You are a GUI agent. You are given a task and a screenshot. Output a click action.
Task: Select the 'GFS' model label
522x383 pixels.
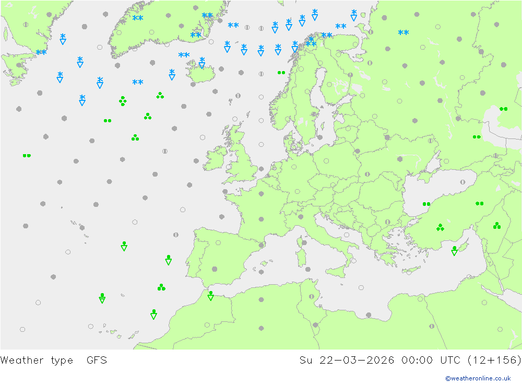[97, 360]
